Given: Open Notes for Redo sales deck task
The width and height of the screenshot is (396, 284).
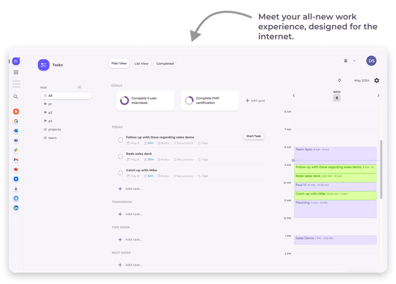Looking at the screenshot, I should pos(163,160).
